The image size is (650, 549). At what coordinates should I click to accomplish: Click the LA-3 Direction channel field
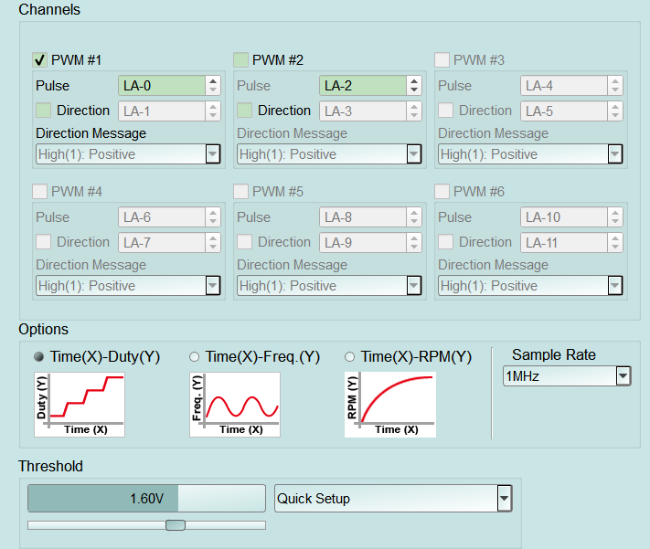click(363, 111)
